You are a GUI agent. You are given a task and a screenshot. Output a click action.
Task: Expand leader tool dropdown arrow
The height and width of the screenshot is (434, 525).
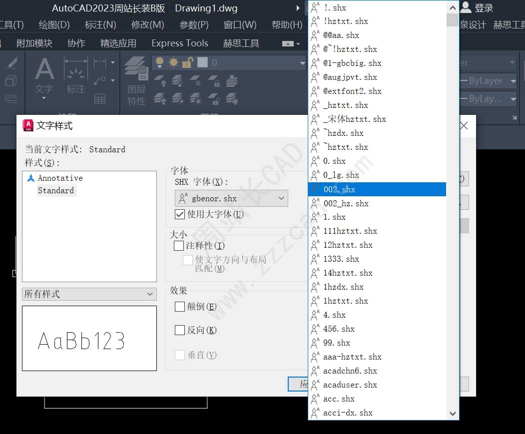113,80
